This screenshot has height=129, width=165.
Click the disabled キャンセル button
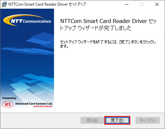click(148, 120)
